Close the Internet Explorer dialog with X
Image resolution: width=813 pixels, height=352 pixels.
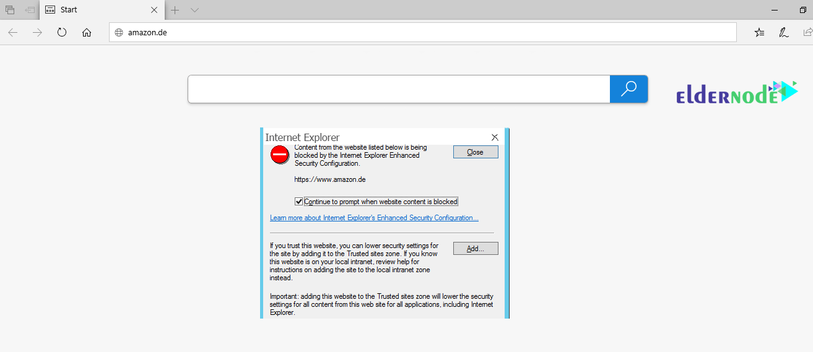495,137
